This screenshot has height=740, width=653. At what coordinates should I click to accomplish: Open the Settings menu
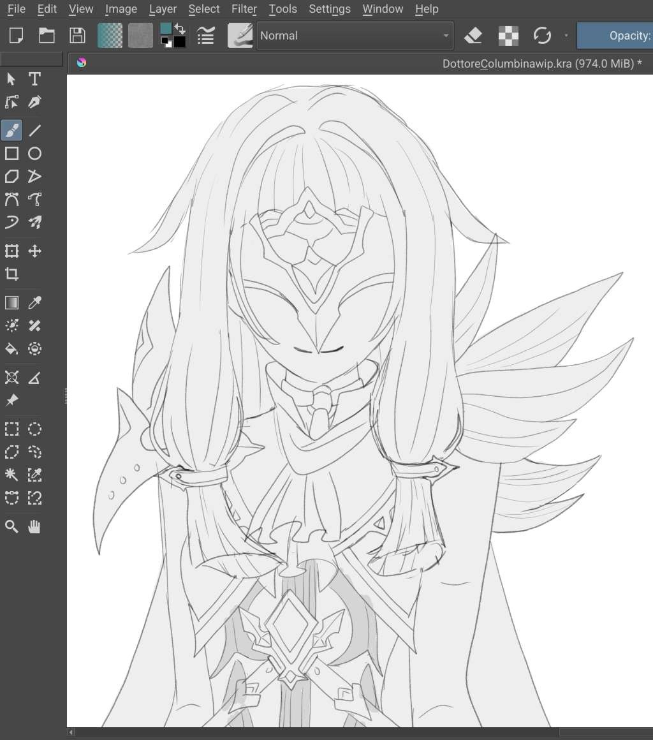click(x=330, y=9)
